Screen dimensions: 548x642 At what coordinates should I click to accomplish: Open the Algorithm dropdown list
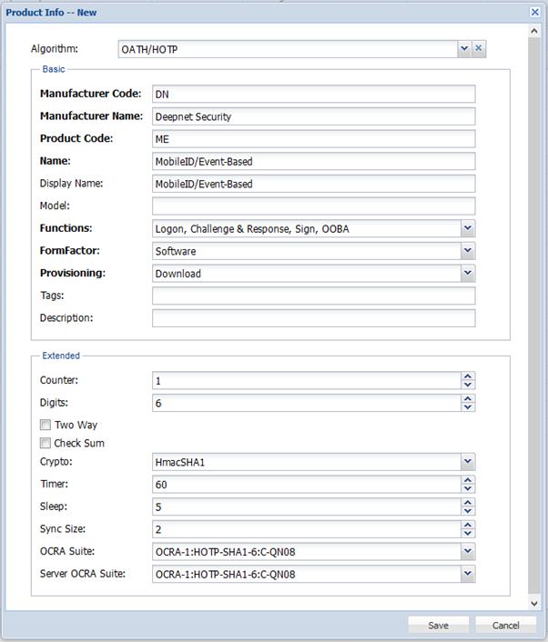pos(463,49)
